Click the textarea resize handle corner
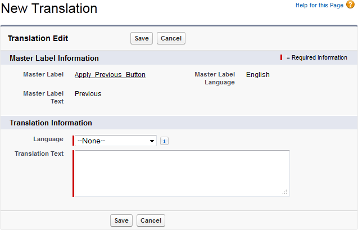The height and width of the screenshot is (230, 358). tap(285, 192)
